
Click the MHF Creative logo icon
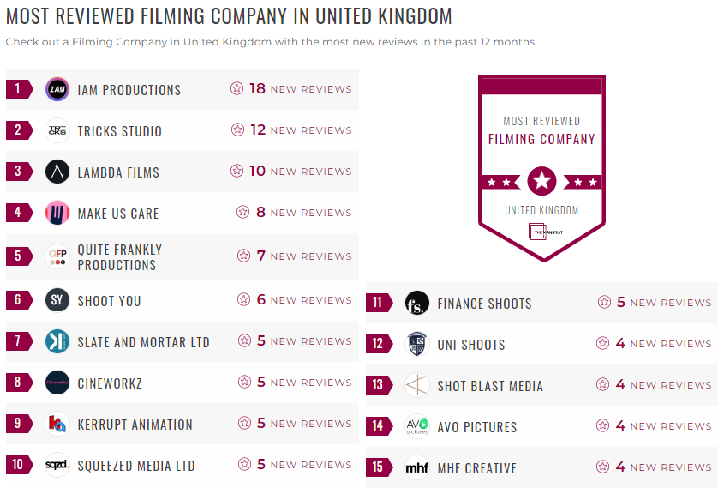click(417, 467)
